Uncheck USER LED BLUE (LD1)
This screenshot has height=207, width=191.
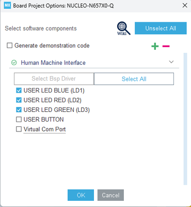tap(19, 91)
